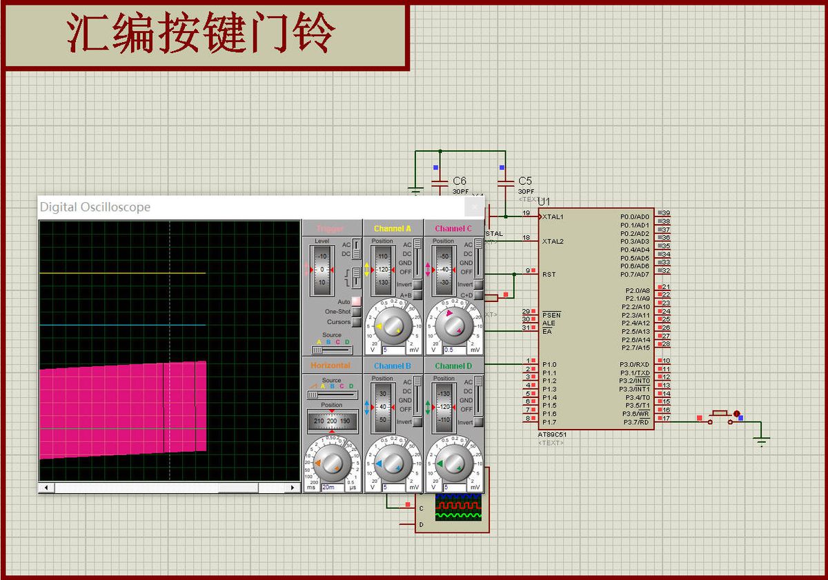Click the Horizontal 20m timebase field
Viewport: 828px width, 580px height.
[333, 488]
